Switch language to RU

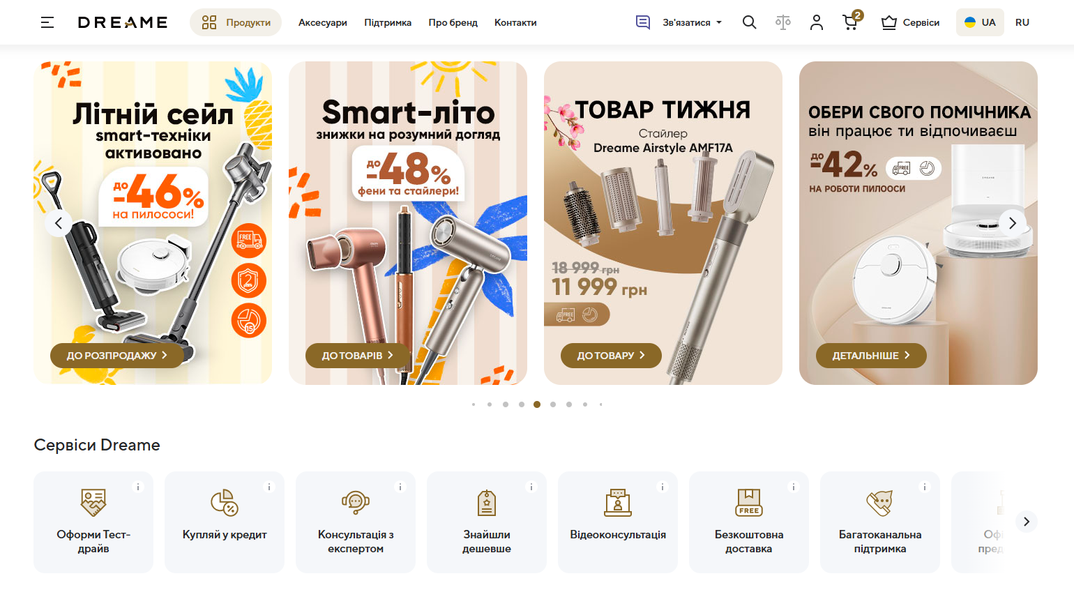pos(1022,22)
